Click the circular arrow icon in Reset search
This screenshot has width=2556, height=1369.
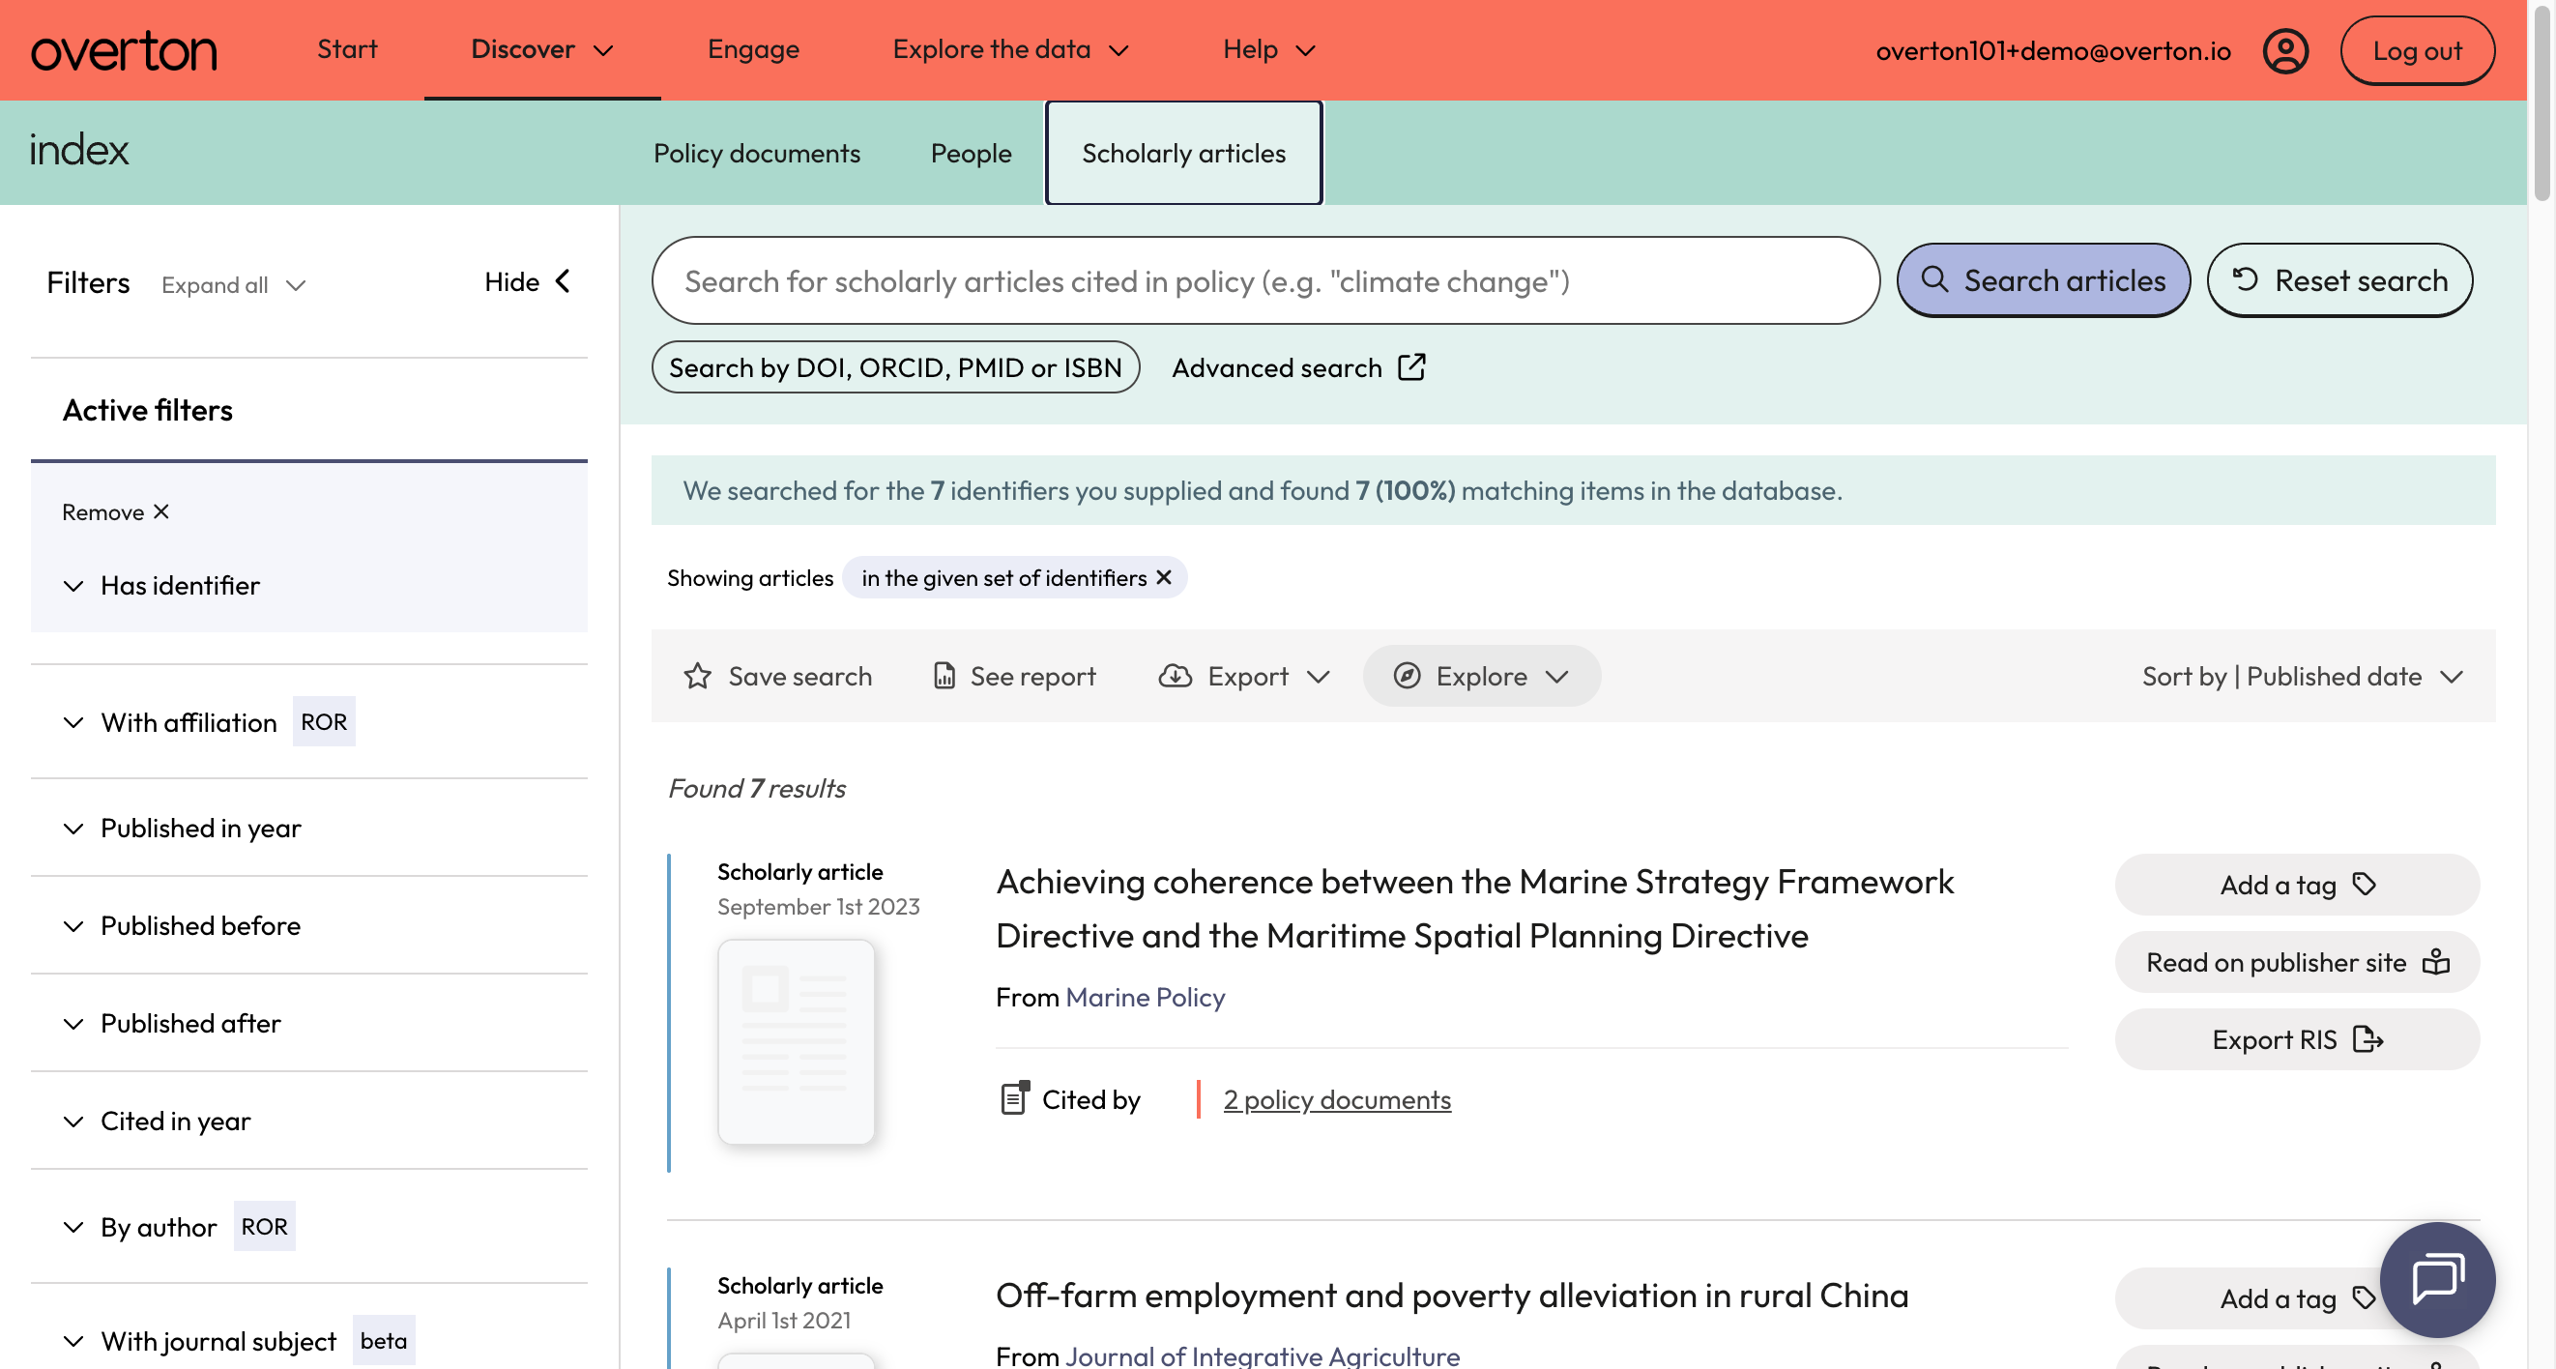tap(2246, 279)
